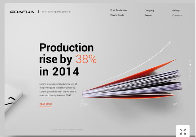Open the People nav link
Image resolution: width=196 pixels, height=137 pixels.
148,16
